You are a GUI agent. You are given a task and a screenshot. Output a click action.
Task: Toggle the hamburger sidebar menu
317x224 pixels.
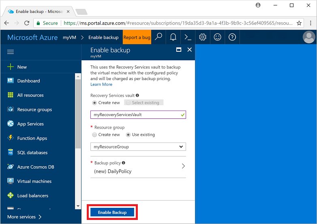[11, 52]
